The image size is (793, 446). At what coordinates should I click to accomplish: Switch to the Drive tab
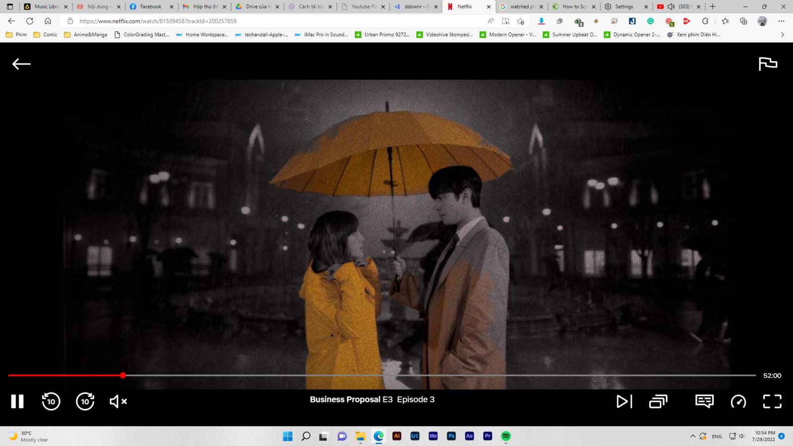click(x=257, y=6)
